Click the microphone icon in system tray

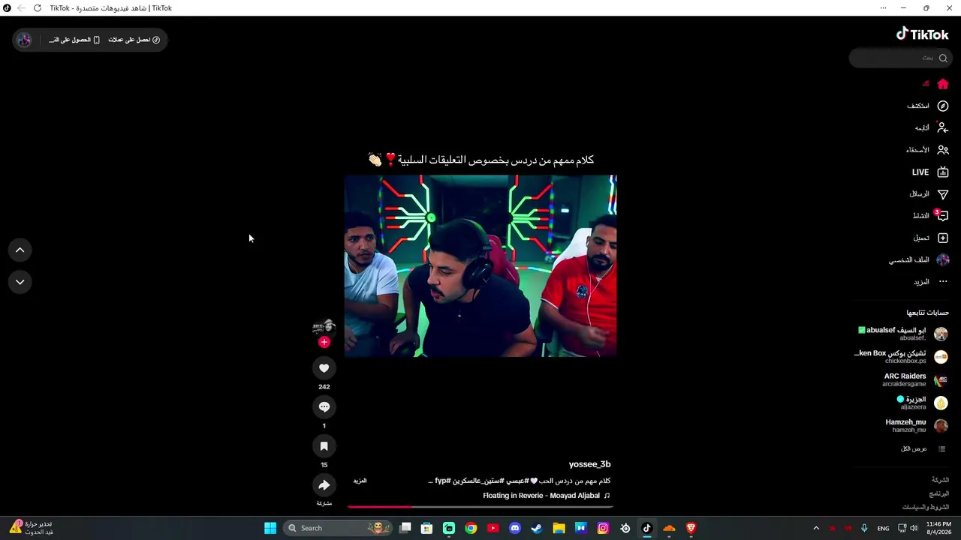[x=865, y=528]
